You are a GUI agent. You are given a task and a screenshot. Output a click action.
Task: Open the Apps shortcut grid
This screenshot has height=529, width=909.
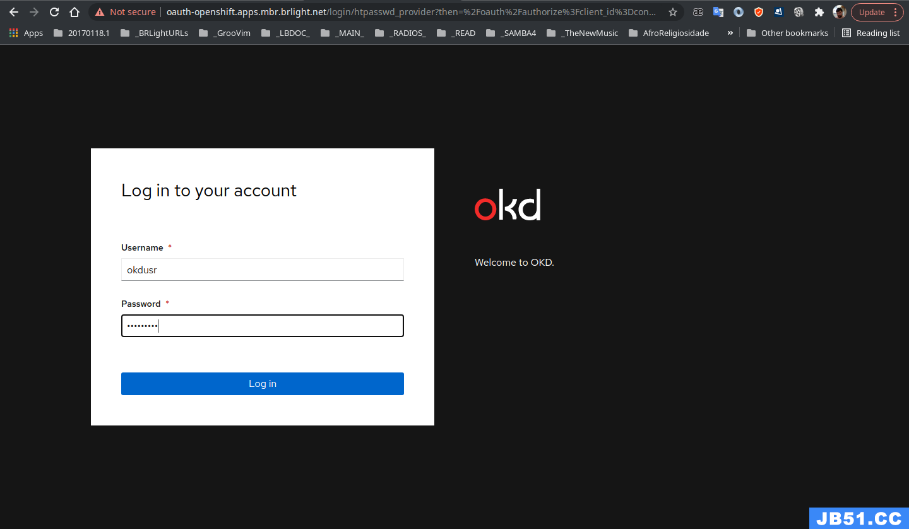(26, 33)
